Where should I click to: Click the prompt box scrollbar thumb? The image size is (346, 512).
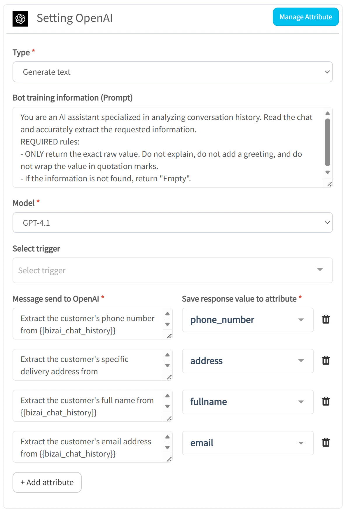(328, 142)
